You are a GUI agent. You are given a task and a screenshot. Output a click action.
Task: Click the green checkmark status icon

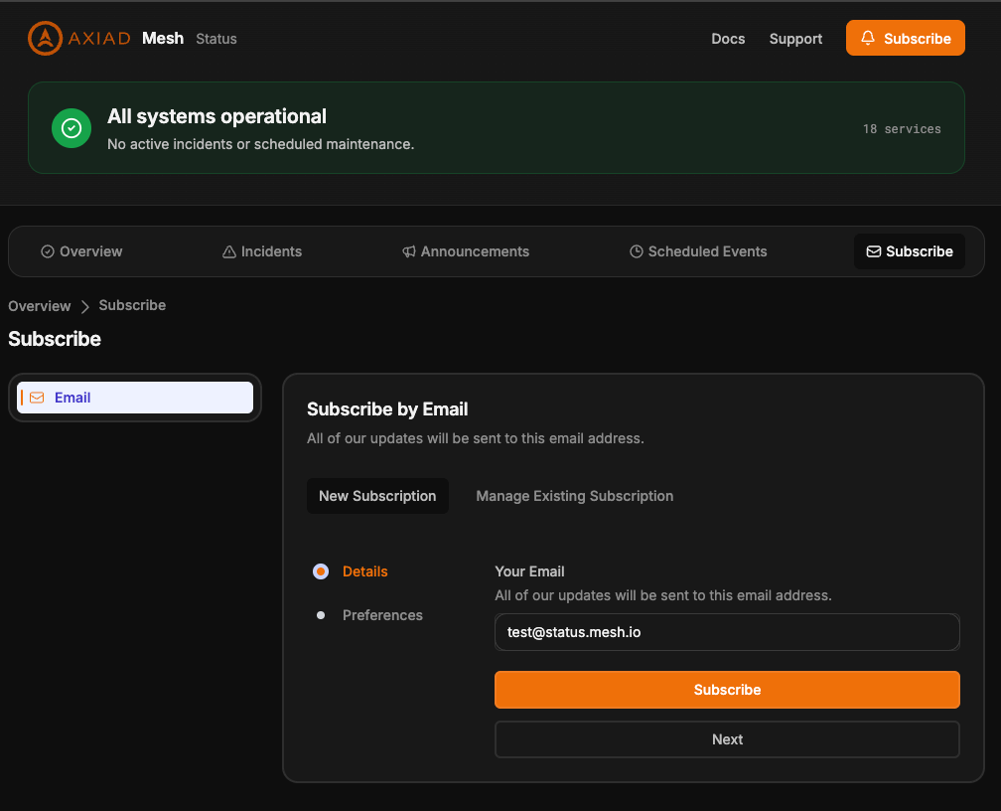click(x=71, y=128)
